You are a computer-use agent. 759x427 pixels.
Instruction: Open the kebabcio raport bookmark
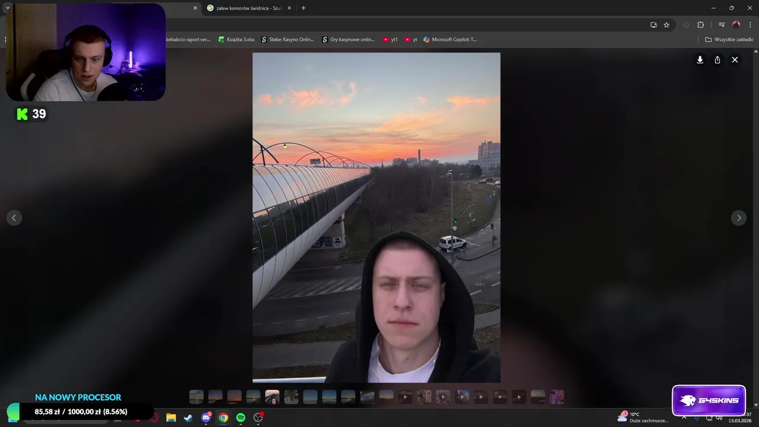tap(188, 40)
